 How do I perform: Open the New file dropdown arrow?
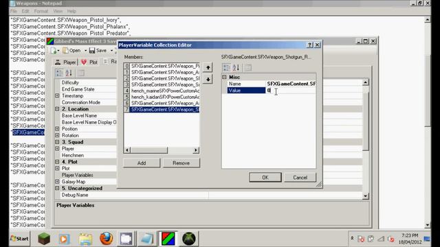[58, 51]
